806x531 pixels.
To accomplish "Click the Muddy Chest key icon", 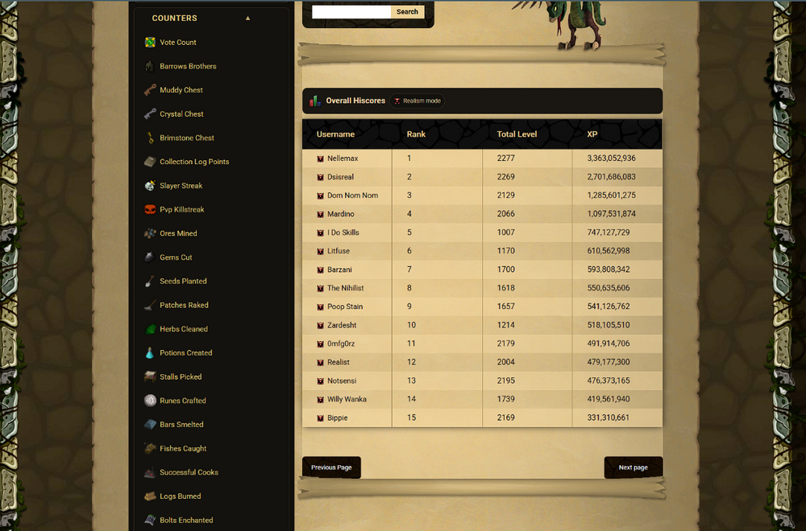I will [150, 90].
